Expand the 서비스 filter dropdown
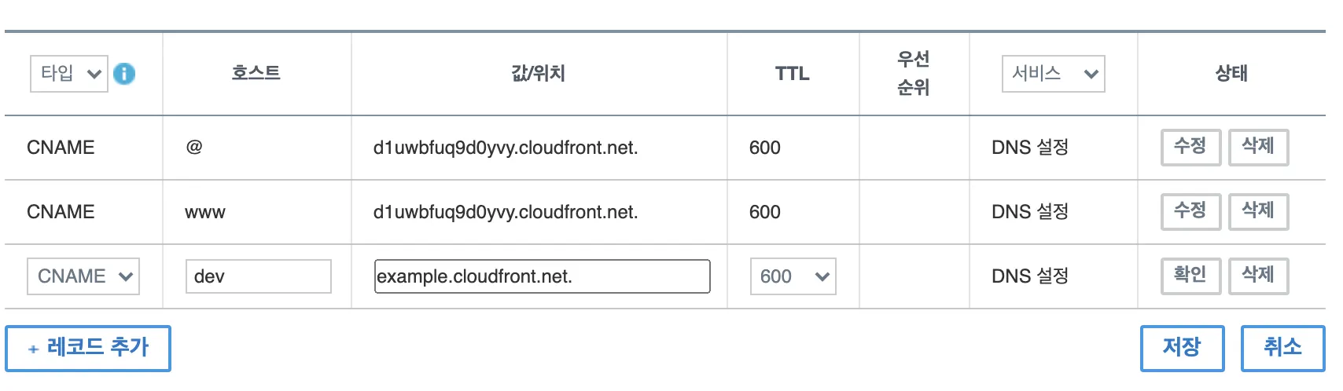 [x=1053, y=74]
